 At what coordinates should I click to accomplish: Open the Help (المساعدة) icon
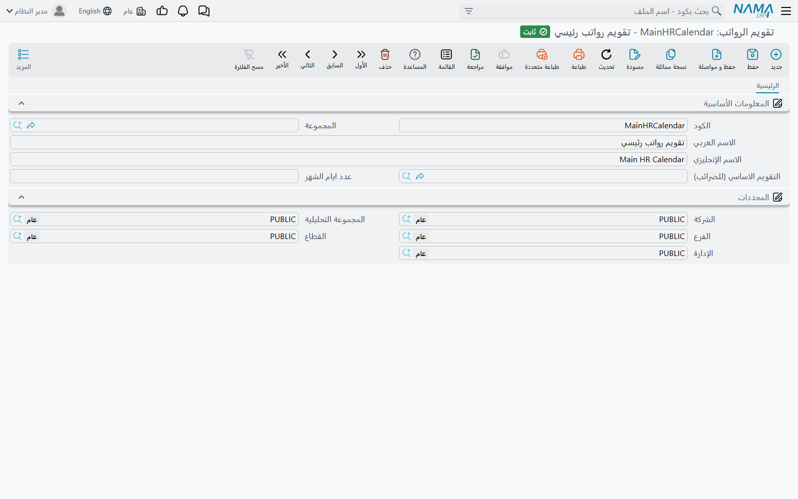point(415,54)
